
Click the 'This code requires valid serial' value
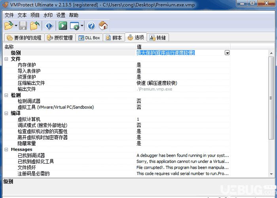(183, 174)
